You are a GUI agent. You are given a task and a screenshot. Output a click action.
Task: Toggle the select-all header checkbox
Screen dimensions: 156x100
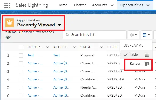coord(21,47)
